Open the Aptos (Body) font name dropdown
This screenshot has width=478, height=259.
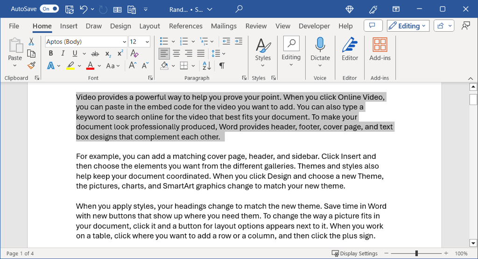tap(124, 41)
